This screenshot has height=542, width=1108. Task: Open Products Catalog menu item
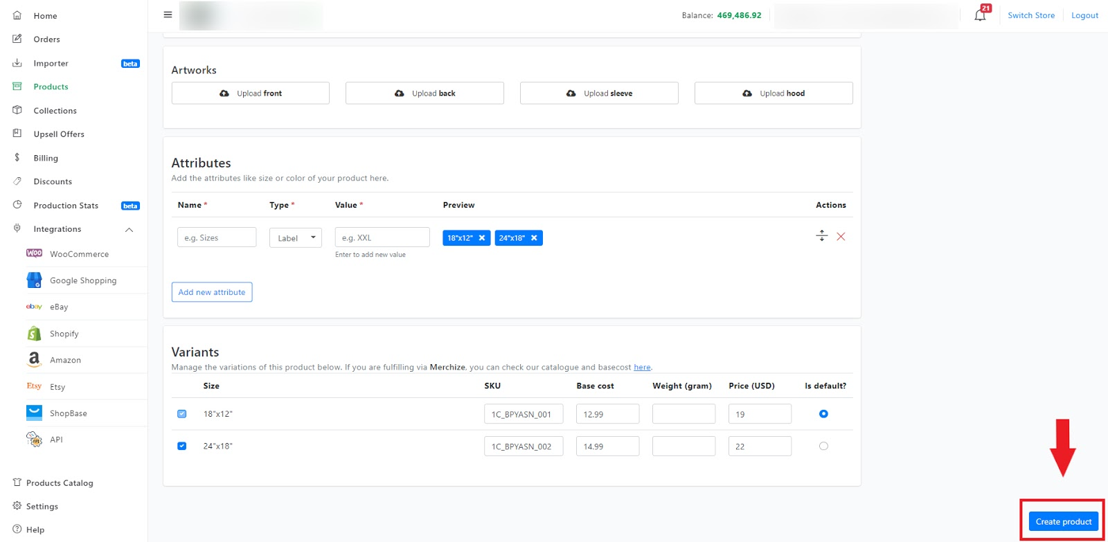(60, 483)
